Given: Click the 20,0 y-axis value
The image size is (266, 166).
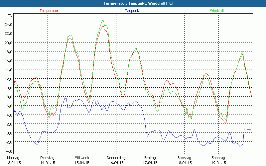Looking at the screenshot, I should (x=9, y=42).
